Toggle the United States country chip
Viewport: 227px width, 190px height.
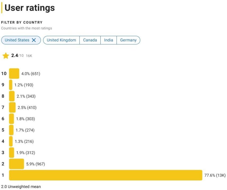tap(17, 40)
